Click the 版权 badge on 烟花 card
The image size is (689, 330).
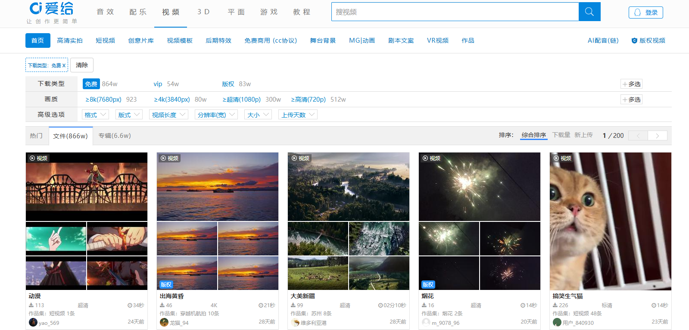428,284
